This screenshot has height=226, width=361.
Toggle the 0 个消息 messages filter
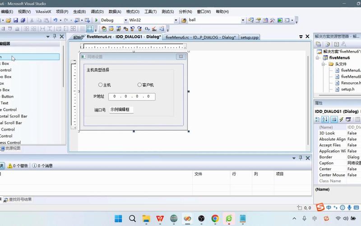click(42, 165)
